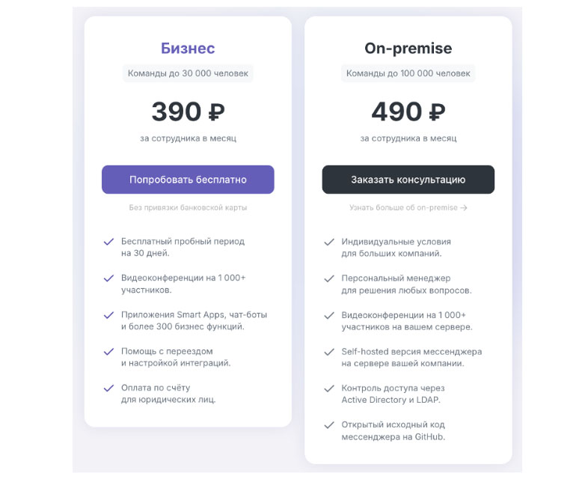The height and width of the screenshot is (497, 585).
Task: Click the "390 ₽" price
Action: point(188,112)
